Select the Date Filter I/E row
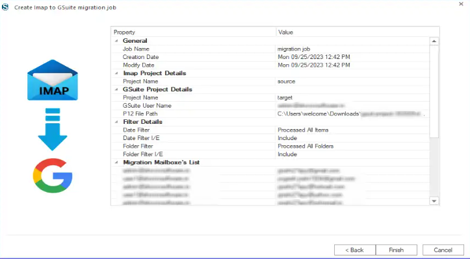The height and width of the screenshot is (260, 470). tap(270, 138)
